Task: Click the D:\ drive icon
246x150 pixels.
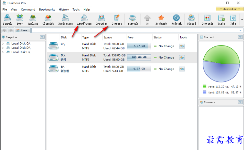Action: 53,57
